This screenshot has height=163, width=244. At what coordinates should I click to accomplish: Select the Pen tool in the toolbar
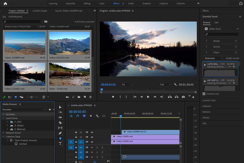[60, 133]
